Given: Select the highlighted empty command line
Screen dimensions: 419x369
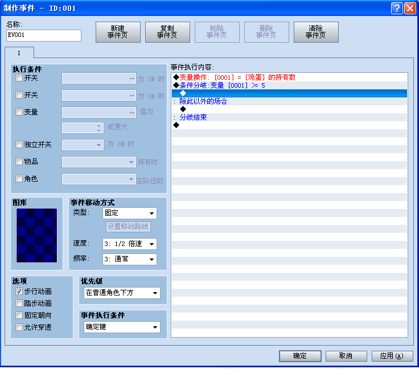Looking at the screenshot, I should 289,93.
